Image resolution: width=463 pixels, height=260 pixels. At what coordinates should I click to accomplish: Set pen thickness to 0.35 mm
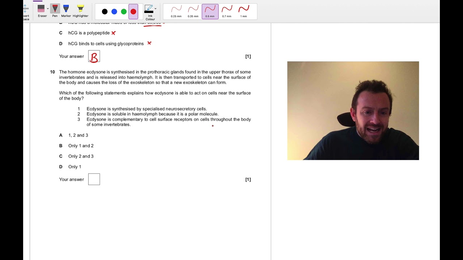point(193,11)
